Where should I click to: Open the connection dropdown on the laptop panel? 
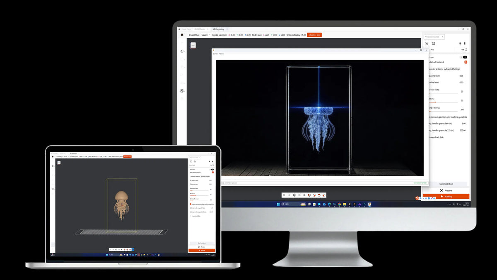coord(195,158)
